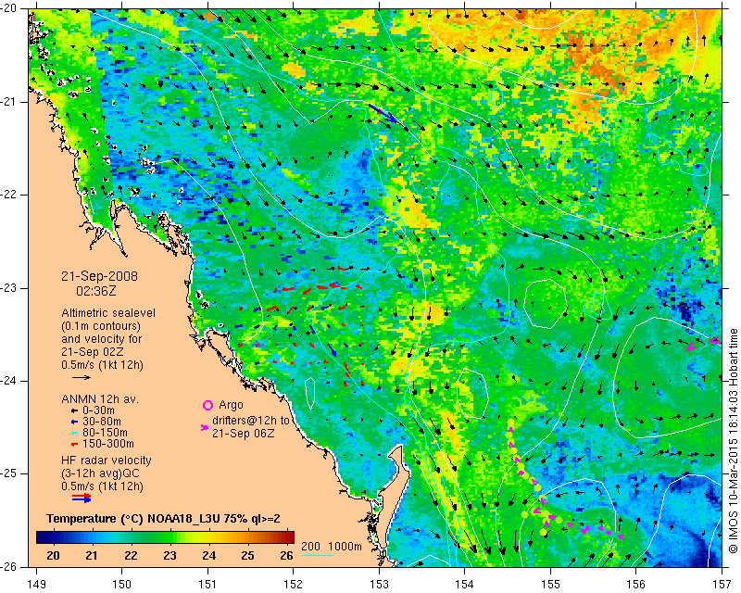
Task: Click the latitude axis label -20
Action: (8, 8)
